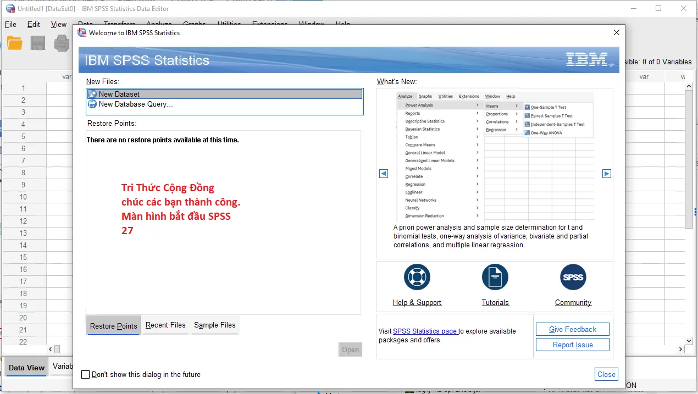Screen dimensions: 698x394
Task: Open the View menu
Action: coord(58,24)
